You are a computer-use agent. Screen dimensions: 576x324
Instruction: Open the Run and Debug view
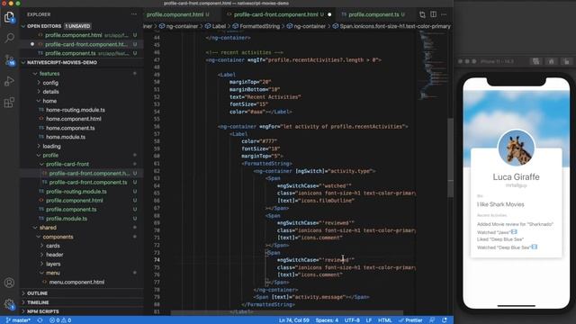9,81
